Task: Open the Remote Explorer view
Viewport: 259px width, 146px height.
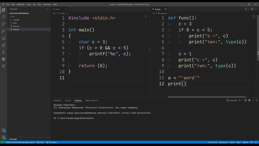Action: tap(4, 38)
